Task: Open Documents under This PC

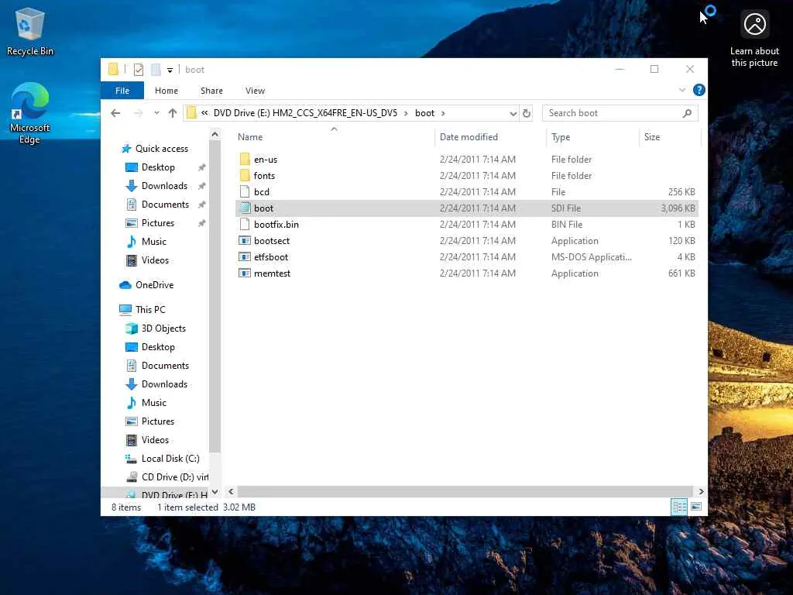Action: [156, 366]
